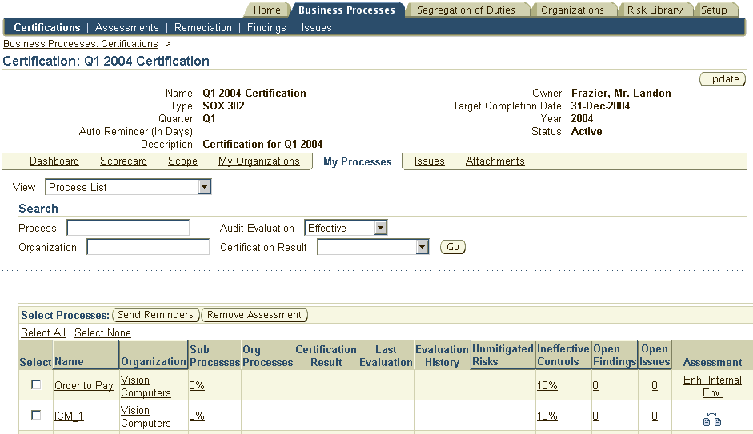Focus the Organization search field
Screen dimensions: 753x434
coord(148,247)
